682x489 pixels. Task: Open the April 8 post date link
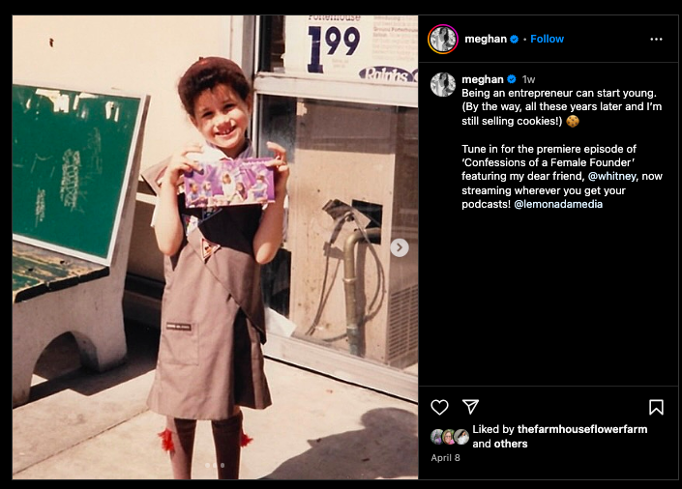[x=445, y=458]
